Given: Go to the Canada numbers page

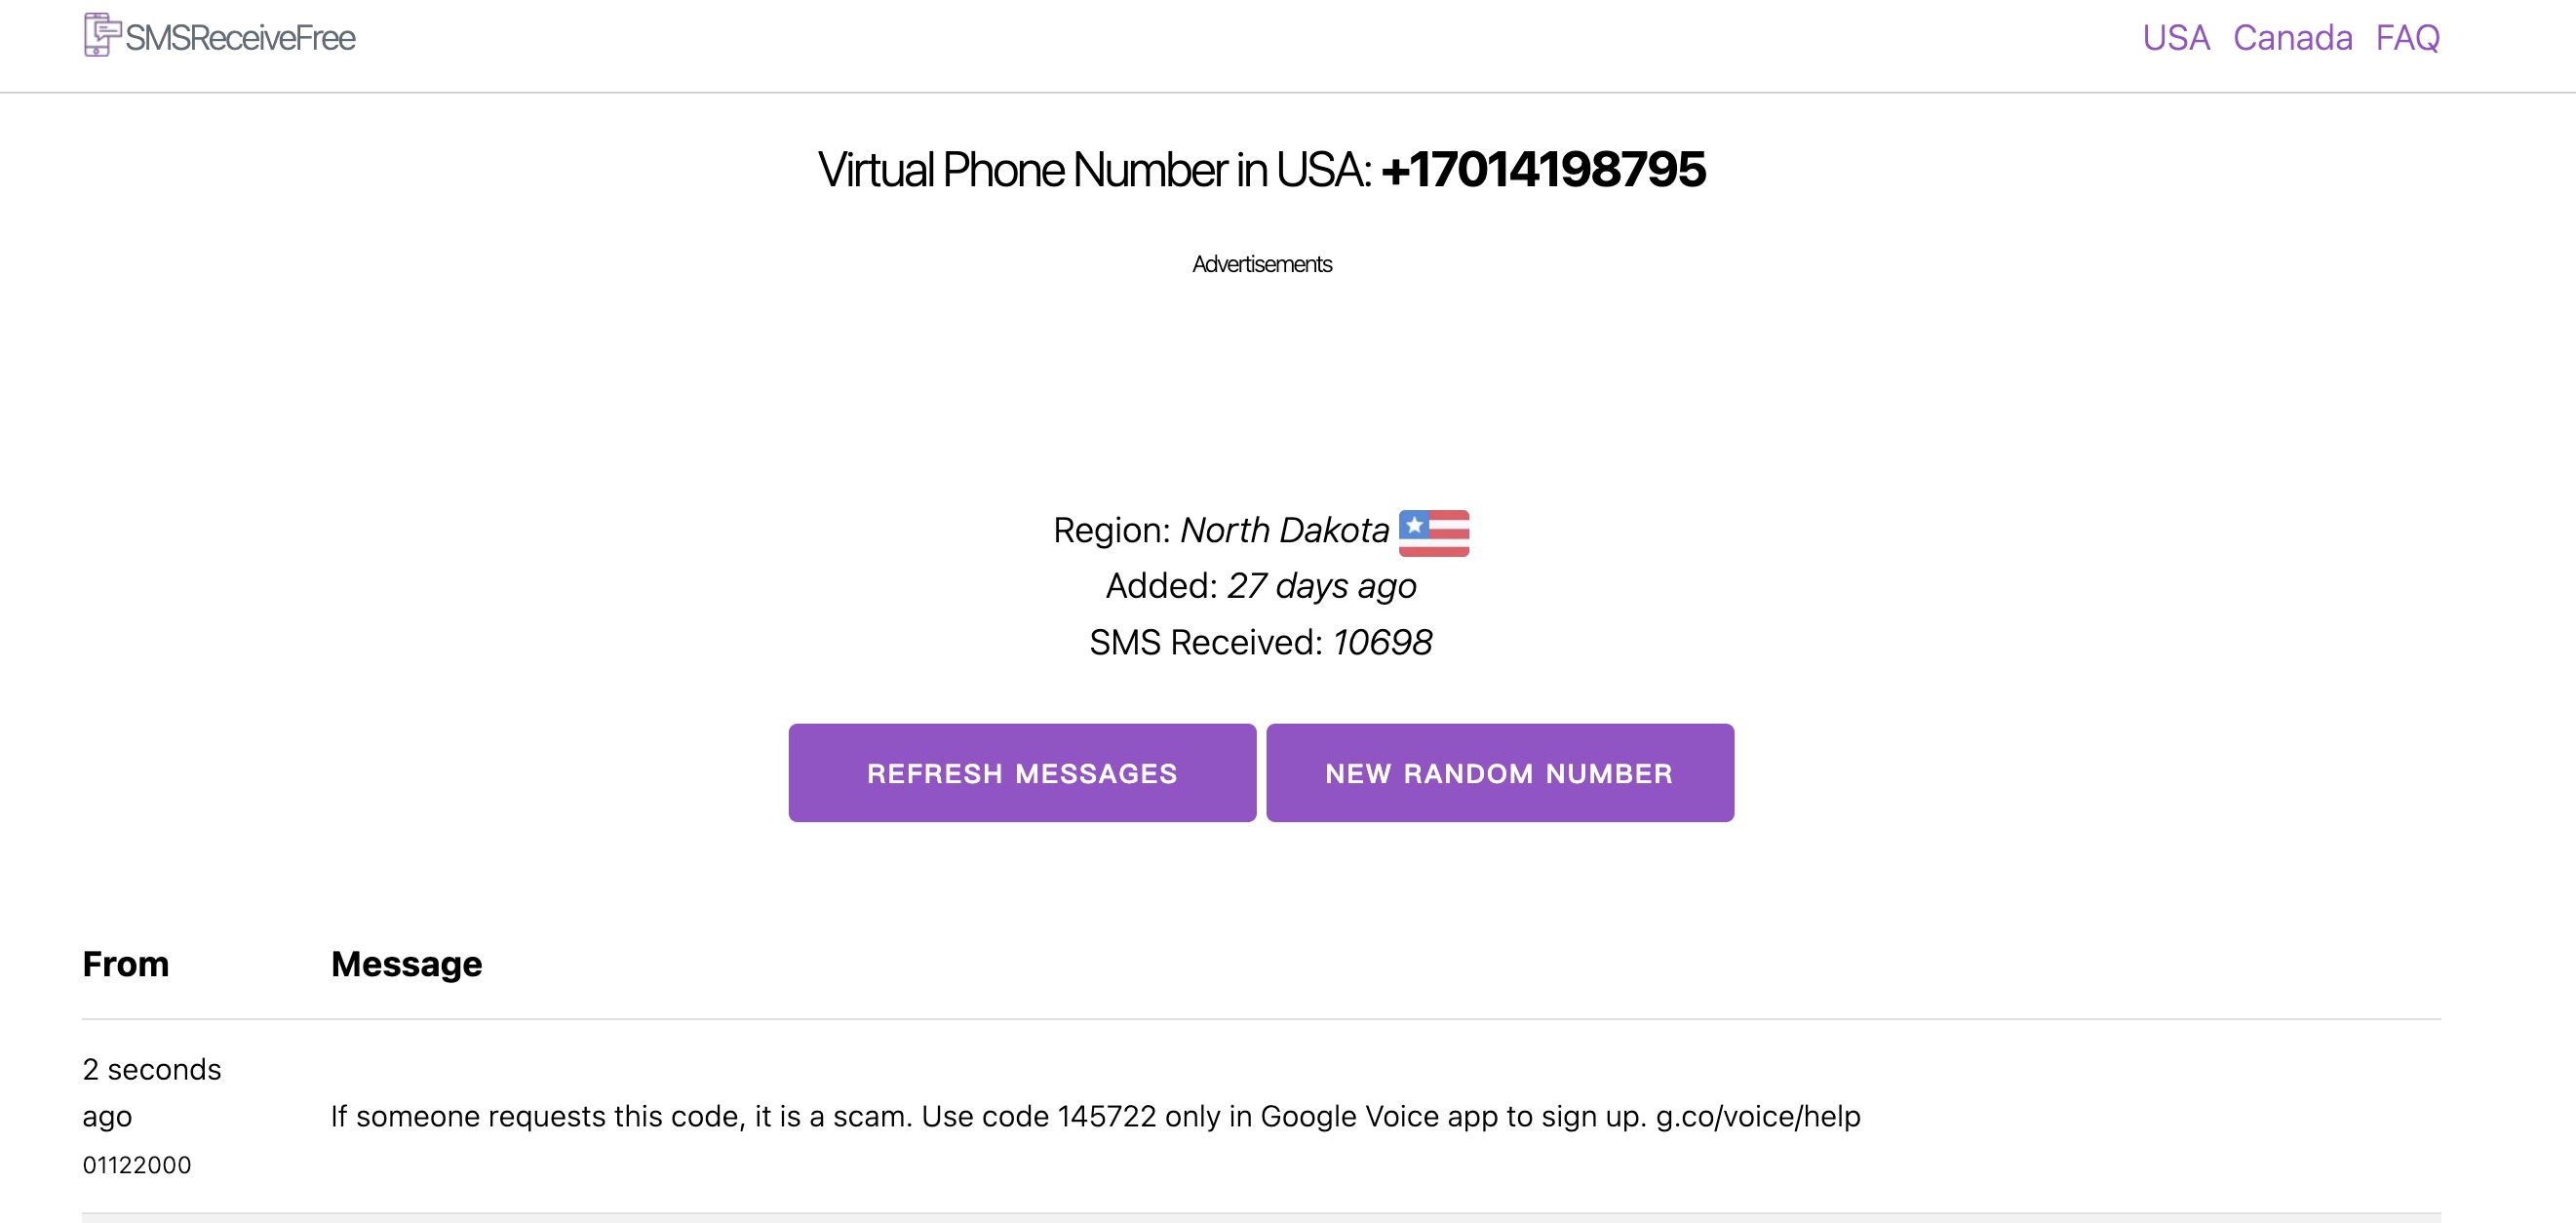Looking at the screenshot, I should point(2292,38).
